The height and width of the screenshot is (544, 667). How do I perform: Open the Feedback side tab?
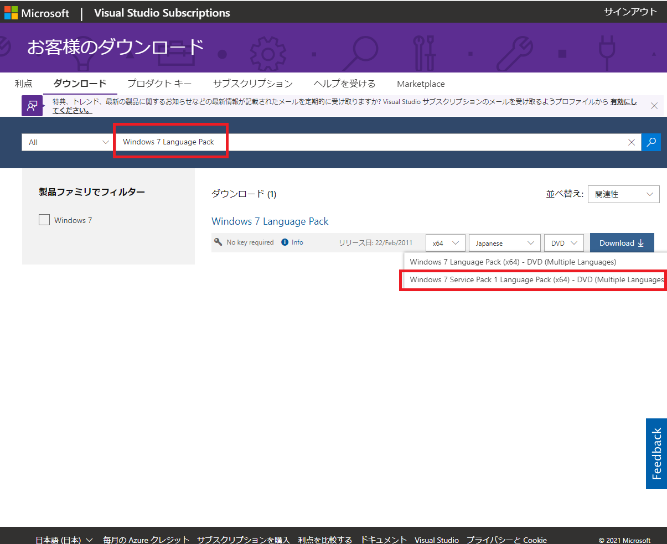656,454
